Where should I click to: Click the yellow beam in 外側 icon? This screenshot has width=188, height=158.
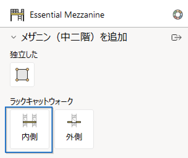click(74, 122)
